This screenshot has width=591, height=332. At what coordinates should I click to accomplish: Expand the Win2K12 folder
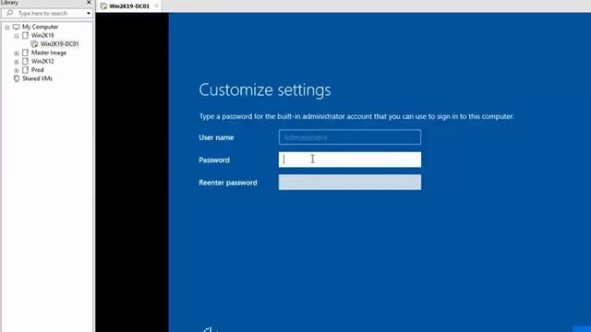tap(17, 62)
